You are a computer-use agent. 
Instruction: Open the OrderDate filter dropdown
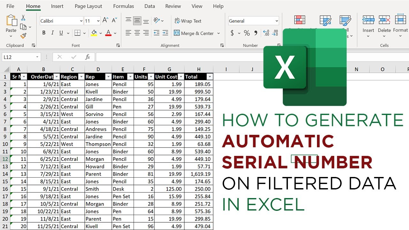(57, 77)
